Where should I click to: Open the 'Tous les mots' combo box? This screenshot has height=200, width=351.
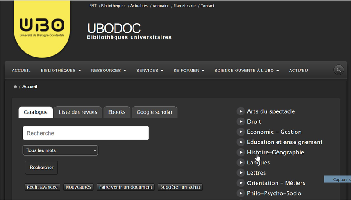pyautogui.click(x=61, y=150)
